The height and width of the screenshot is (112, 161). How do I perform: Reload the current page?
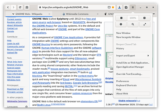click(x=20, y=7)
